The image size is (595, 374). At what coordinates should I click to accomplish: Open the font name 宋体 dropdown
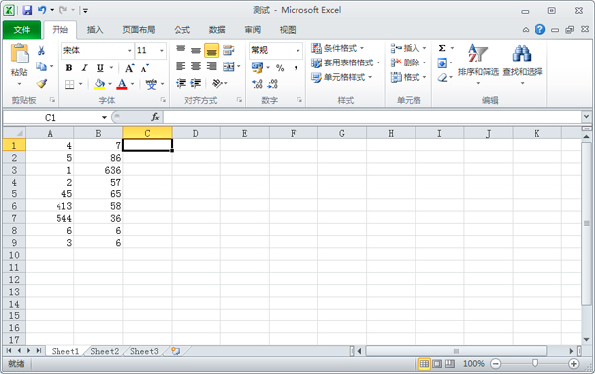129,51
